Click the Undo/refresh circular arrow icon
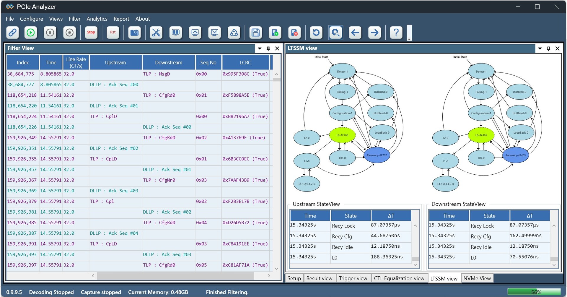The height and width of the screenshot is (297, 567). (316, 33)
